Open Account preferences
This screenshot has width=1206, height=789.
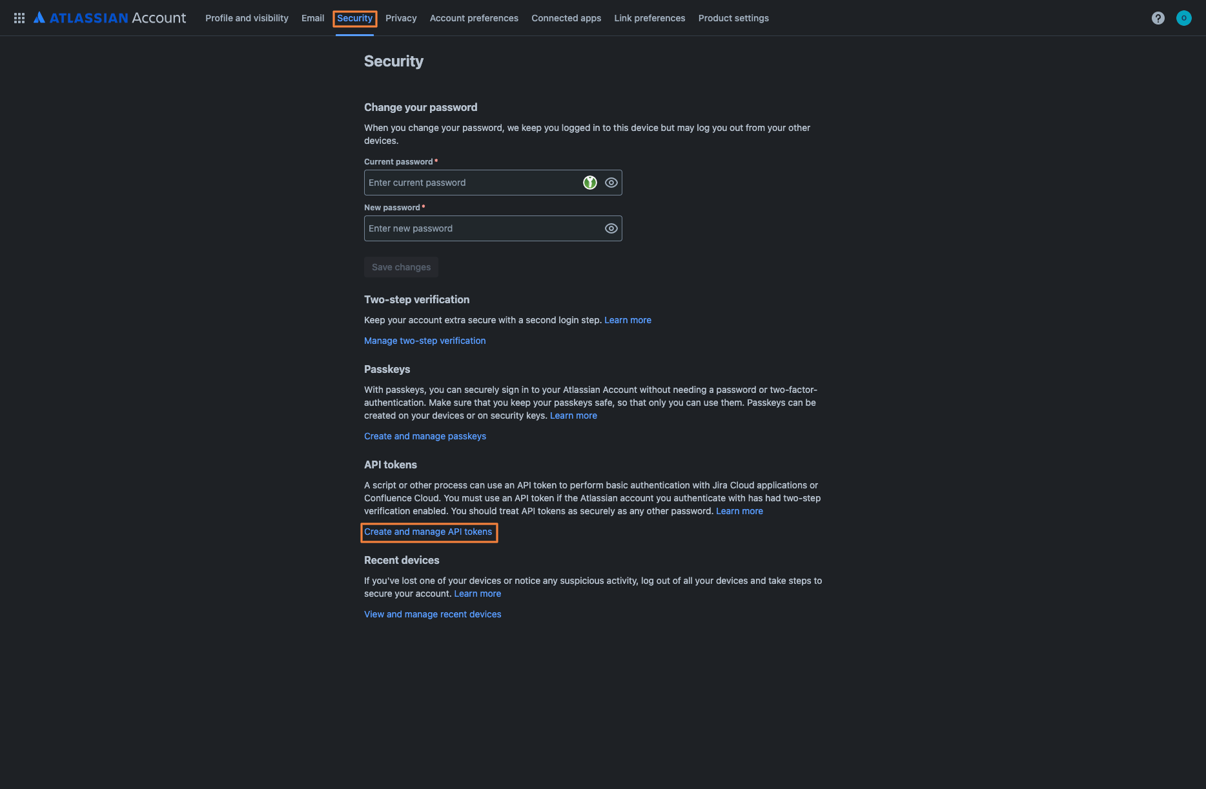(x=473, y=18)
